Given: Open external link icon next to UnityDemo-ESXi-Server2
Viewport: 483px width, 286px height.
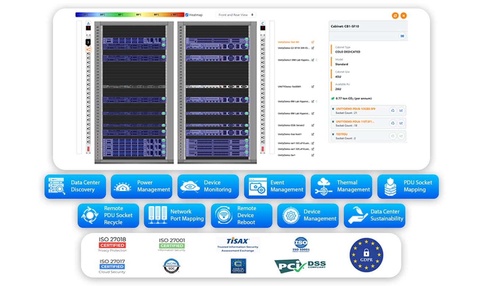Looking at the screenshot, I should click(313, 125).
